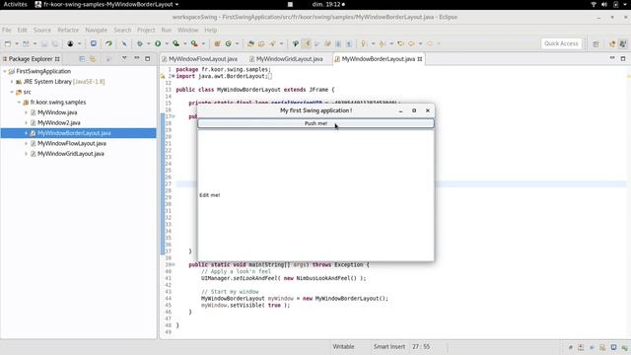Toggle the highlighted Mark Occurrences toolbar button
Viewport: 631px width, 355px height.
[307, 43]
